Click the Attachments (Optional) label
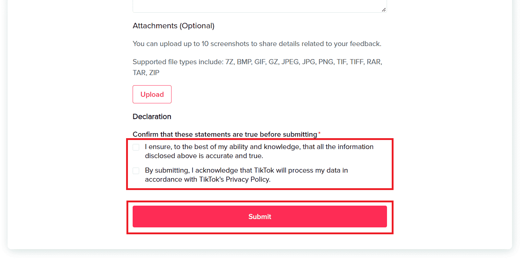 point(173,26)
